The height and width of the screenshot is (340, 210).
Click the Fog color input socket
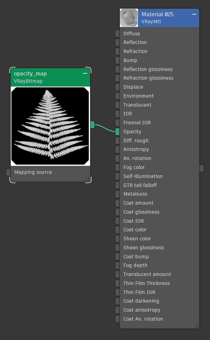pyautogui.click(x=117, y=167)
